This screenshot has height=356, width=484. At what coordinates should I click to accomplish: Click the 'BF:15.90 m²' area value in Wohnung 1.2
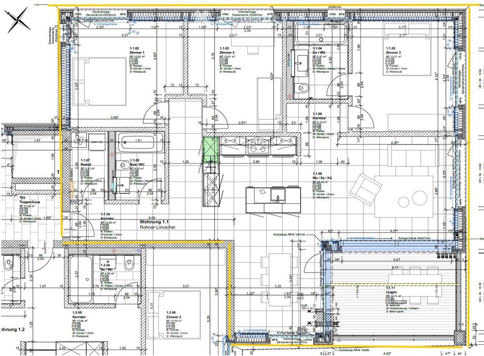(x=174, y=321)
